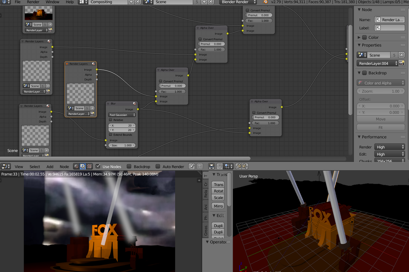Delete the active scene in header
409x272 pixels.
pyautogui.click(x=211, y=2)
